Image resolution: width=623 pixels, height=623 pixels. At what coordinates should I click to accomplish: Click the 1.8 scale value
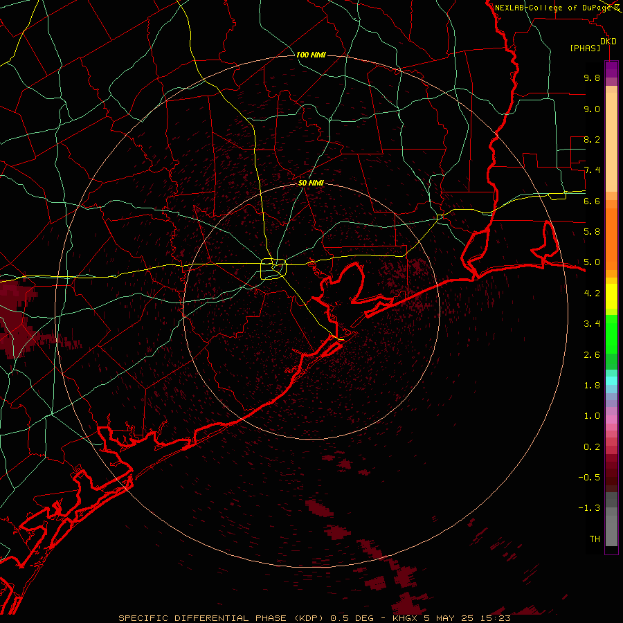[x=592, y=386]
